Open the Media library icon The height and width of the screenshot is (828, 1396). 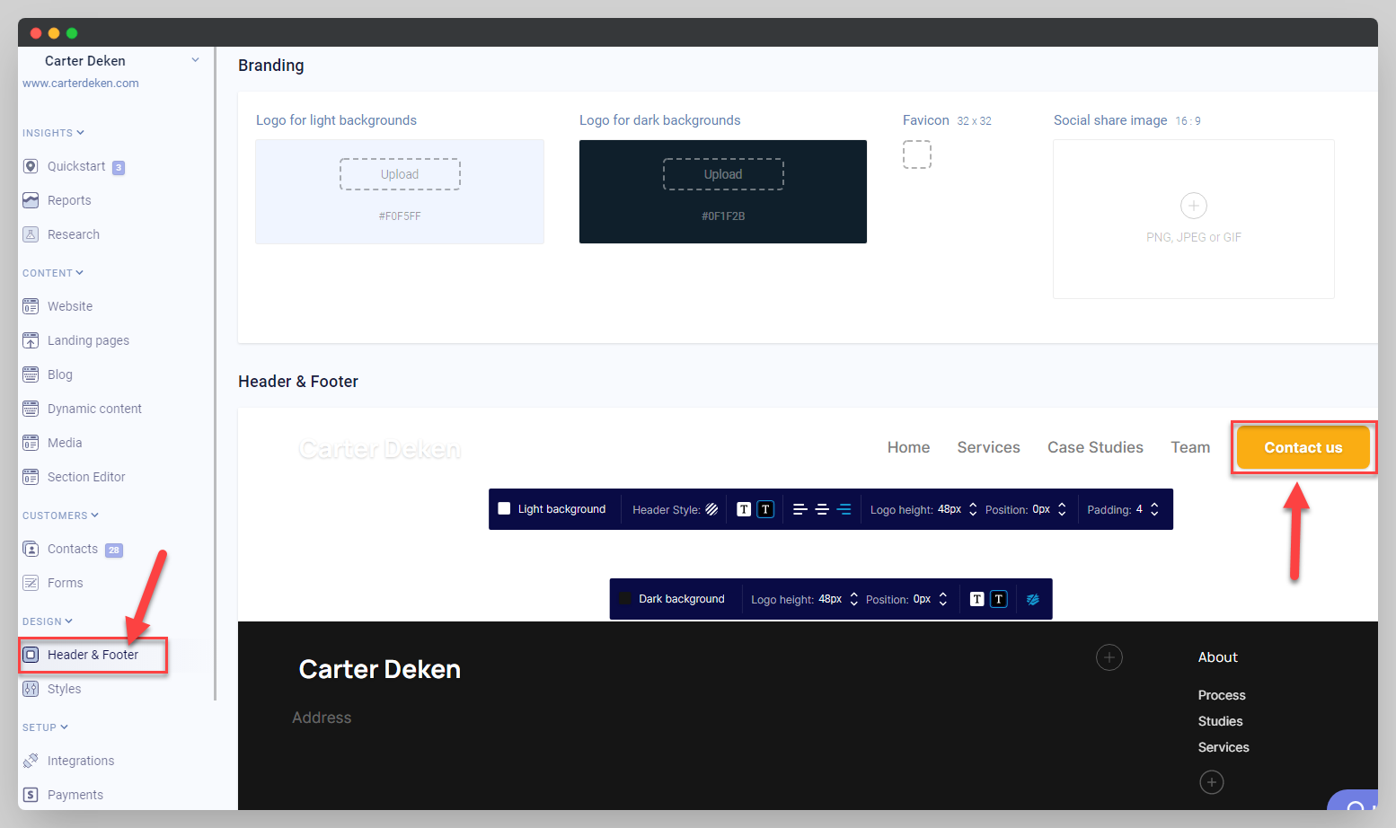pos(31,443)
